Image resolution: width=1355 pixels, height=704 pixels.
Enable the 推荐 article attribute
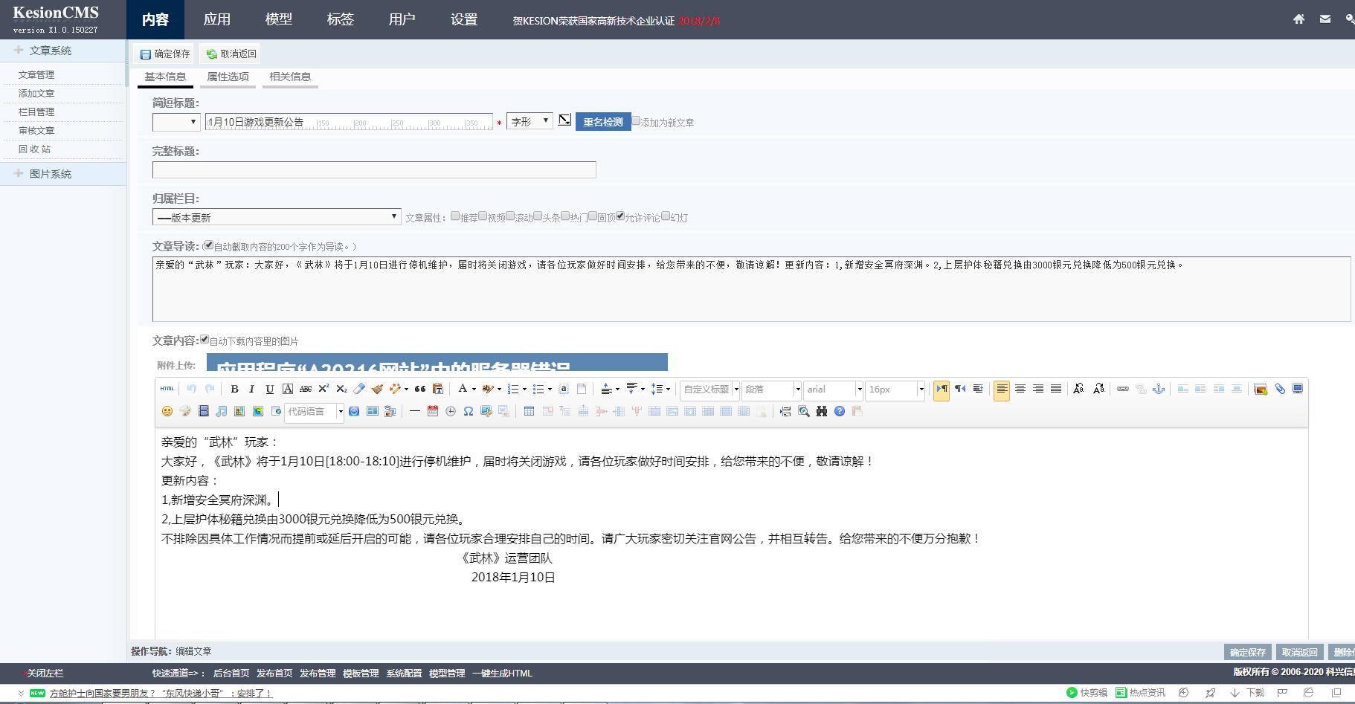pos(455,216)
